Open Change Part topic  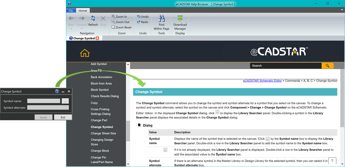pyautogui.click(x=99, y=120)
